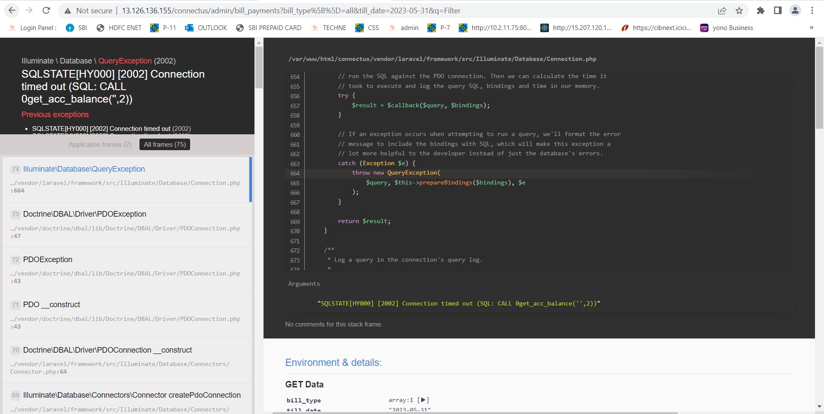Screen dimensions: 824x414
Task: Open the P-7 bookmark
Action: (439, 28)
